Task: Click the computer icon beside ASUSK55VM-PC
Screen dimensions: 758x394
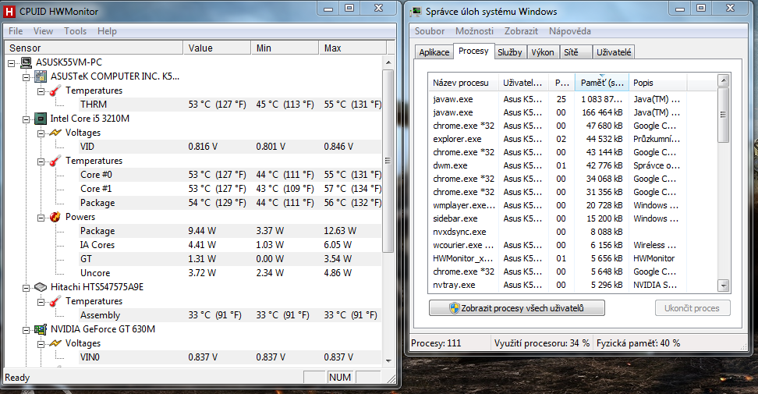Action: (x=26, y=62)
